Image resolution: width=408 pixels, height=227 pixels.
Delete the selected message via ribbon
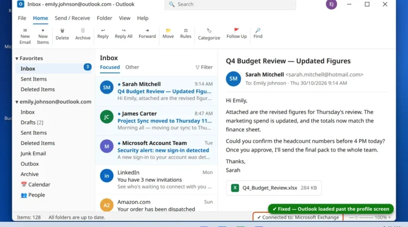tap(62, 35)
